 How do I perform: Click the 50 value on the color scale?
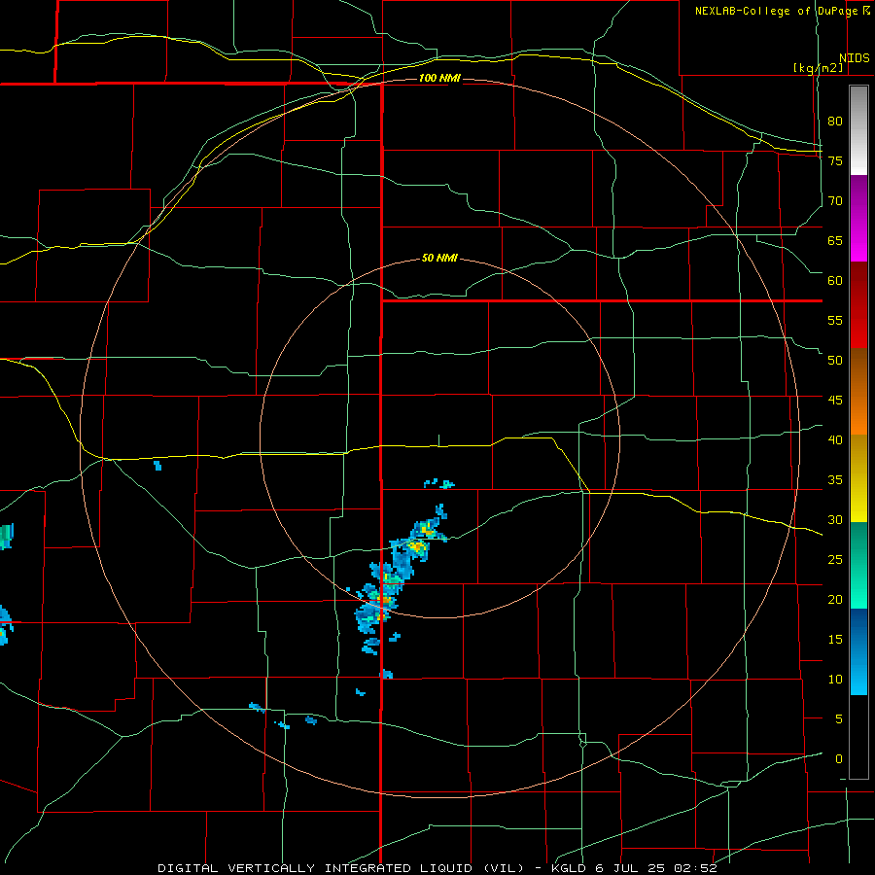pyautogui.click(x=835, y=361)
